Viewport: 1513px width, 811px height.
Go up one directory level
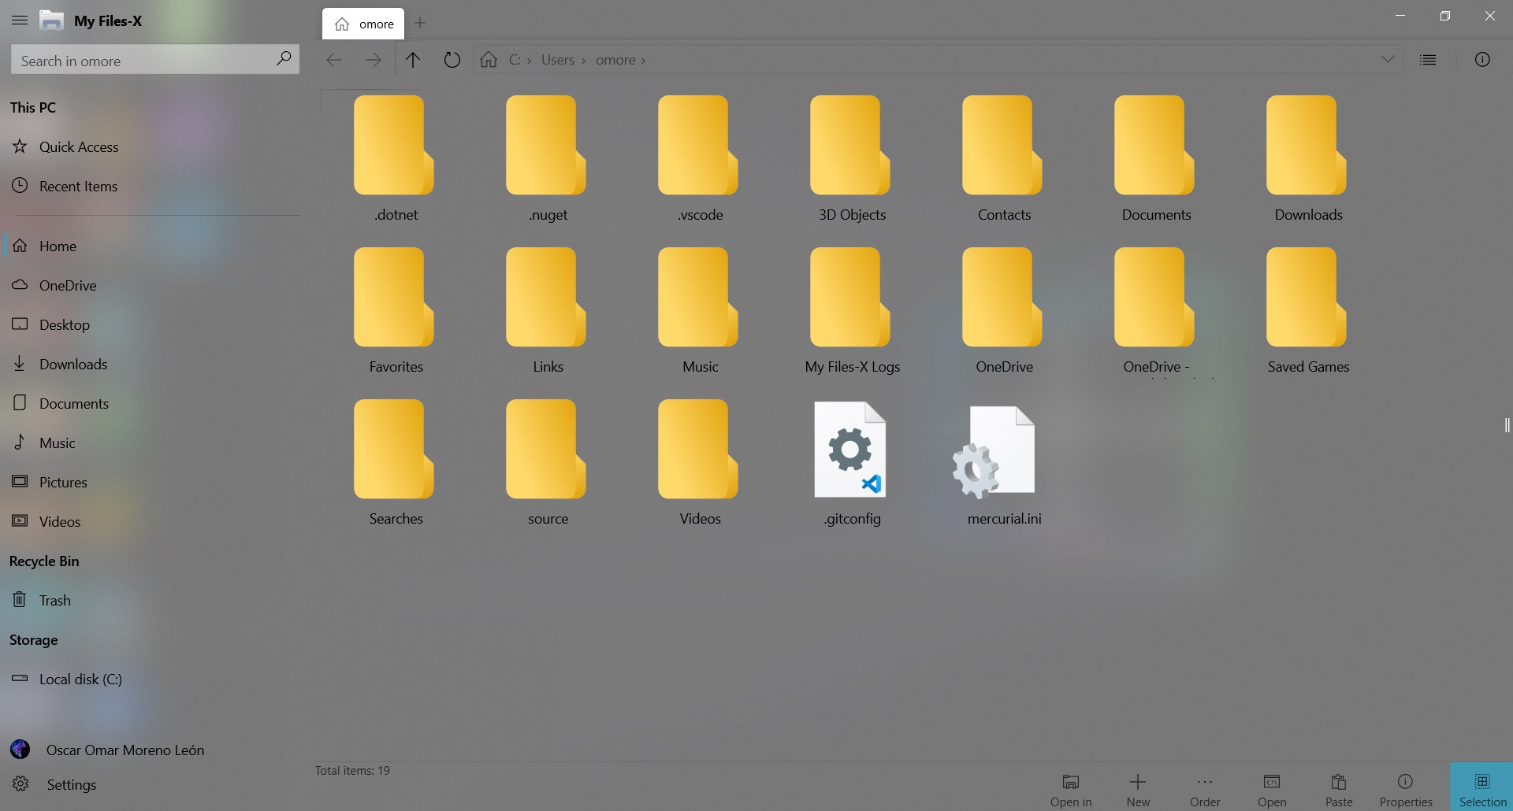tap(412, 59)
